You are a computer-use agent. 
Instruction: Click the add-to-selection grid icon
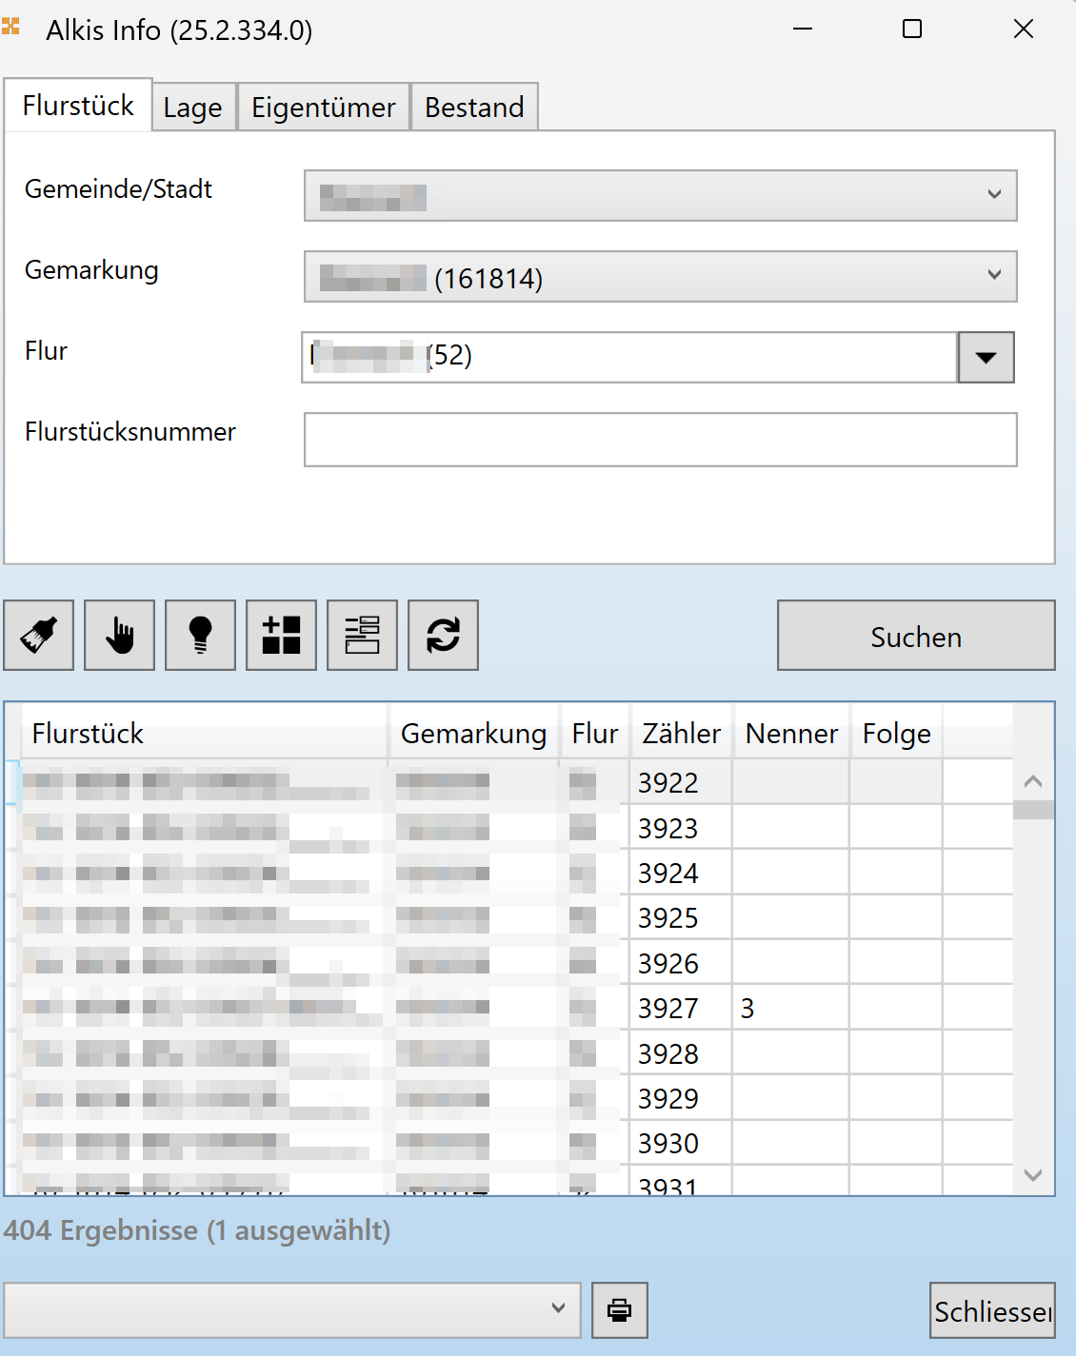pos(281,635)
